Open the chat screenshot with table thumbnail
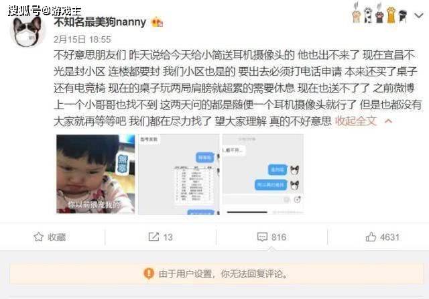The image size is (429, 299). click(179, 174)
